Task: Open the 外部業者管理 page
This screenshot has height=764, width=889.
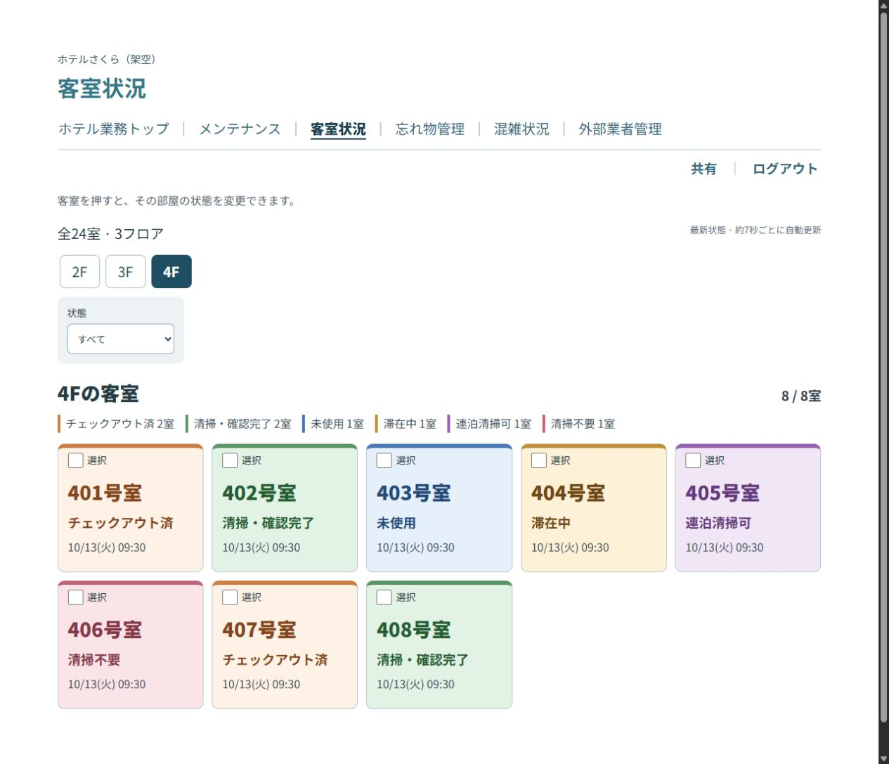Action: (x=621, y=129)
